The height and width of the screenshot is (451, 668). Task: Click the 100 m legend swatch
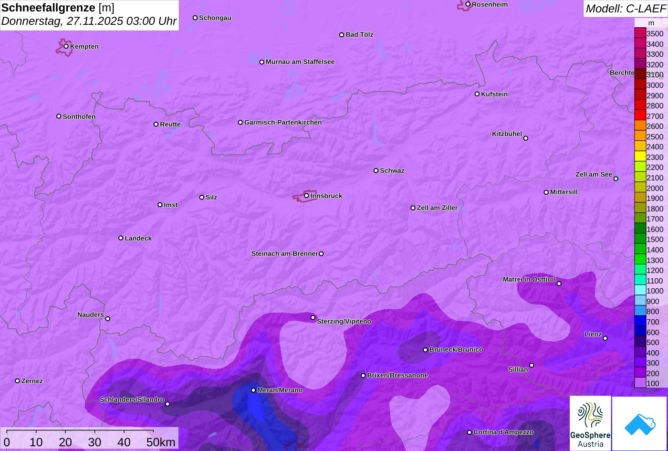pos(640,383)
